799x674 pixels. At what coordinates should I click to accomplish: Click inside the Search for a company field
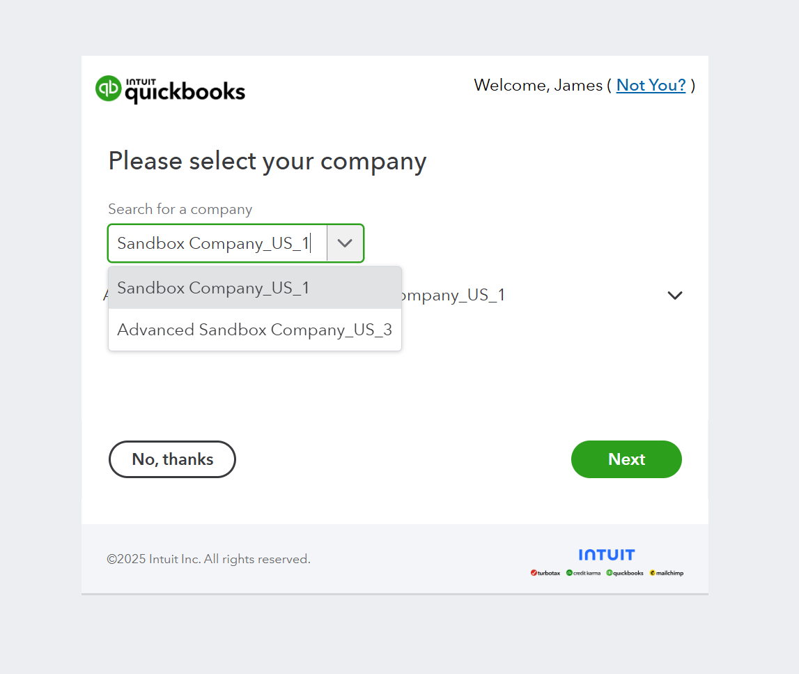click(x=216, y=243)
